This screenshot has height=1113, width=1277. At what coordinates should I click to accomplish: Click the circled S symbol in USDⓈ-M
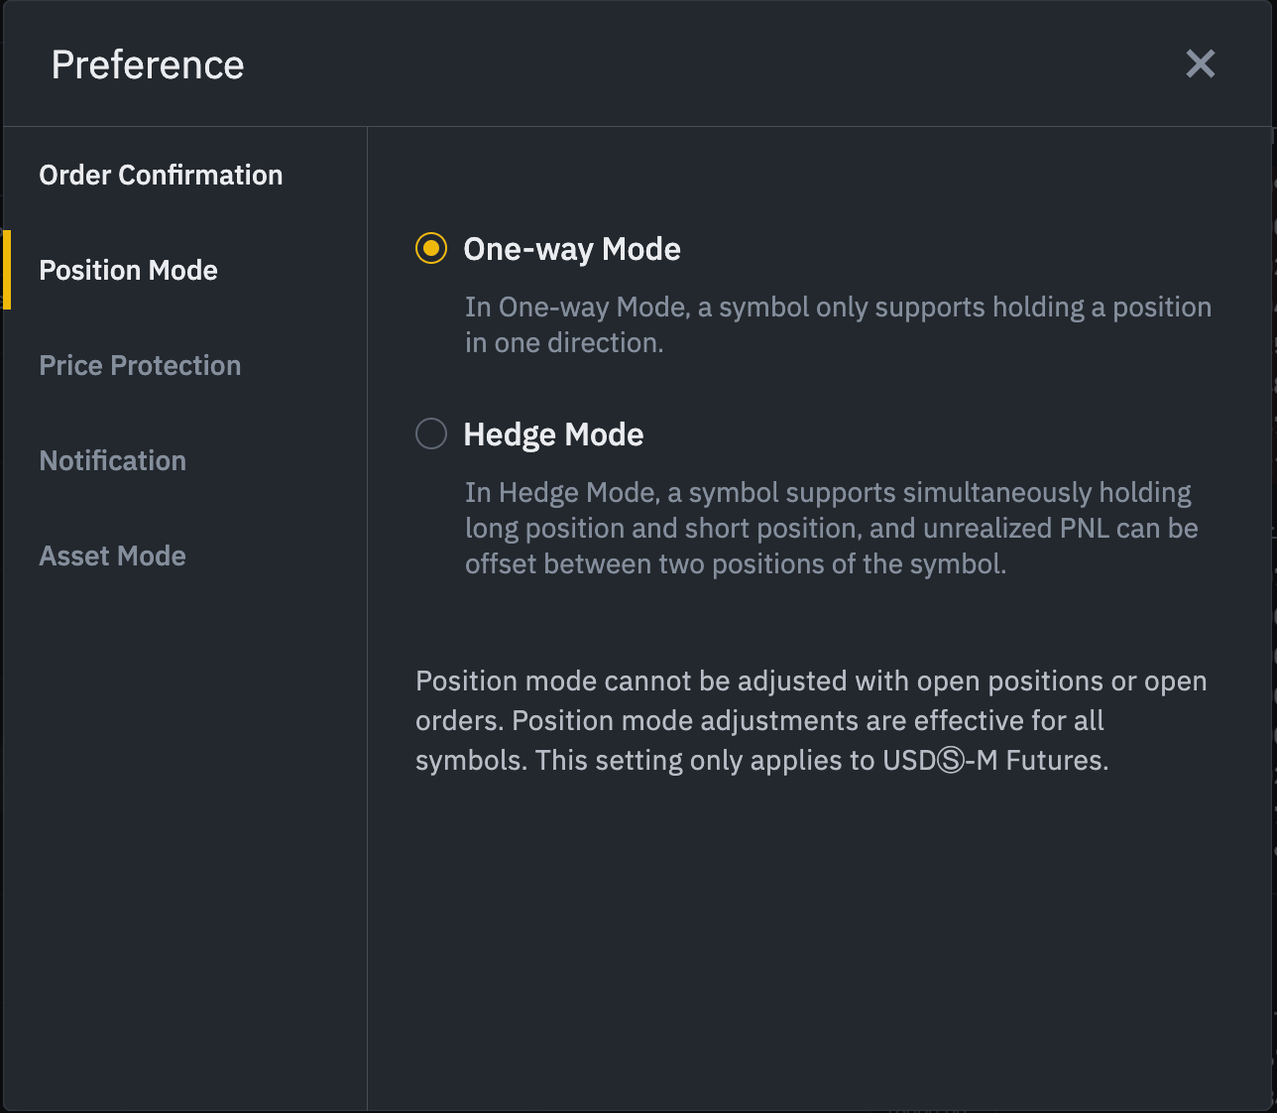point(950,762)
